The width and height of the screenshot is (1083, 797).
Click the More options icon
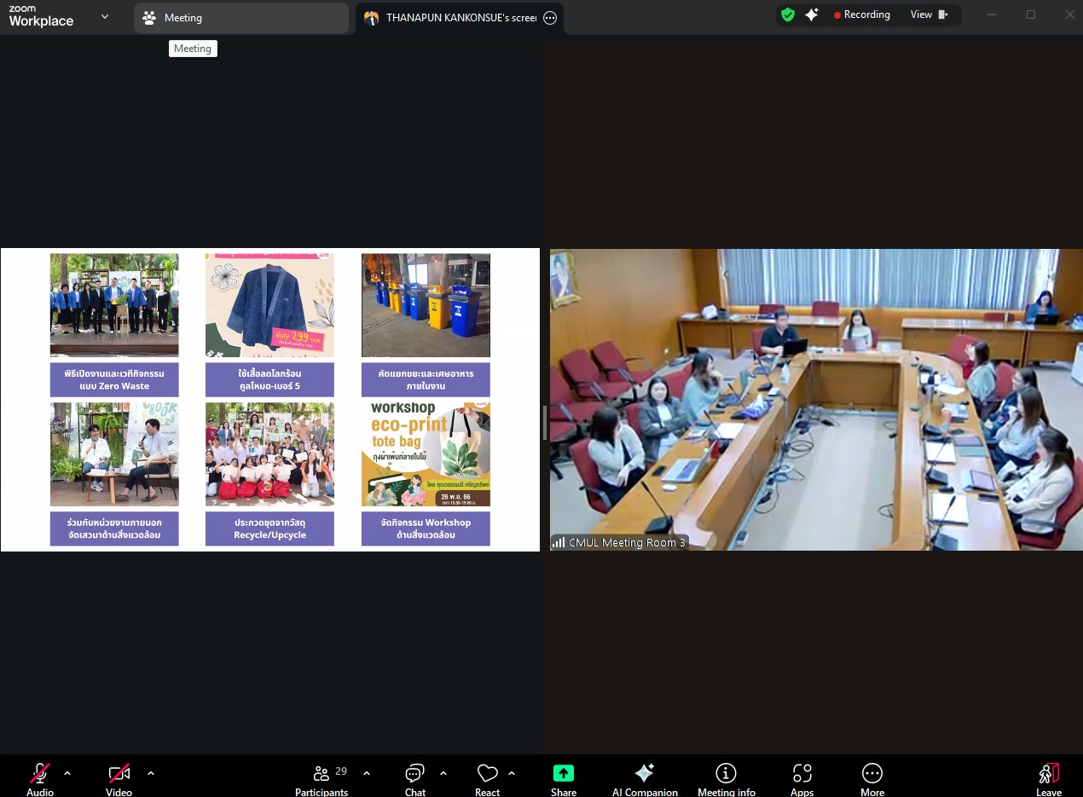[x=872, y=773]
